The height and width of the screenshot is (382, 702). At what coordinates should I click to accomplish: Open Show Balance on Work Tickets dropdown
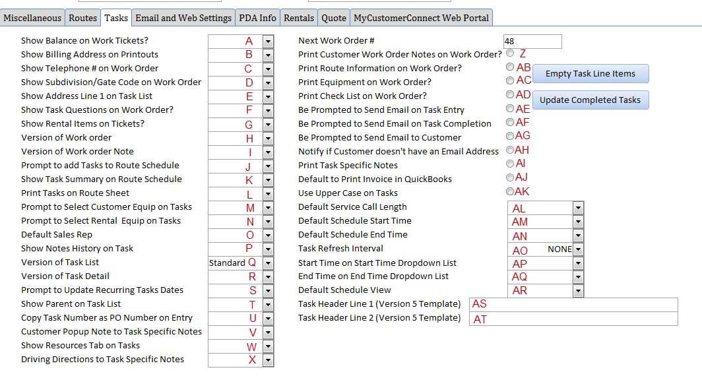(268, 42)
